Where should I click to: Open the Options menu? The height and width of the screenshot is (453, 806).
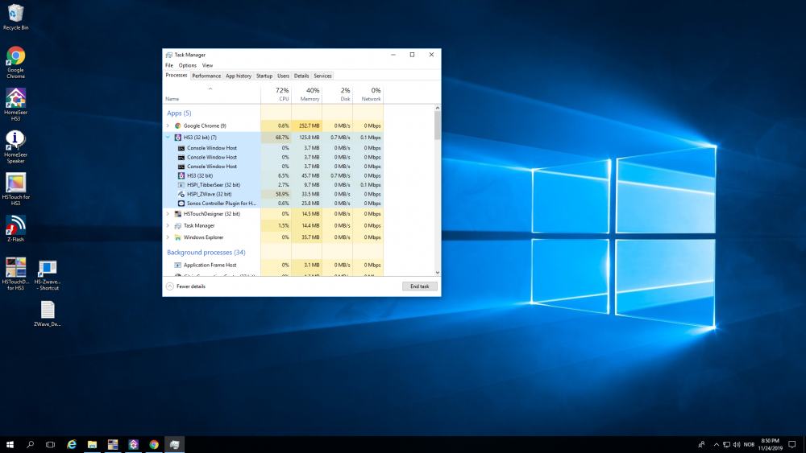[188, 65]
